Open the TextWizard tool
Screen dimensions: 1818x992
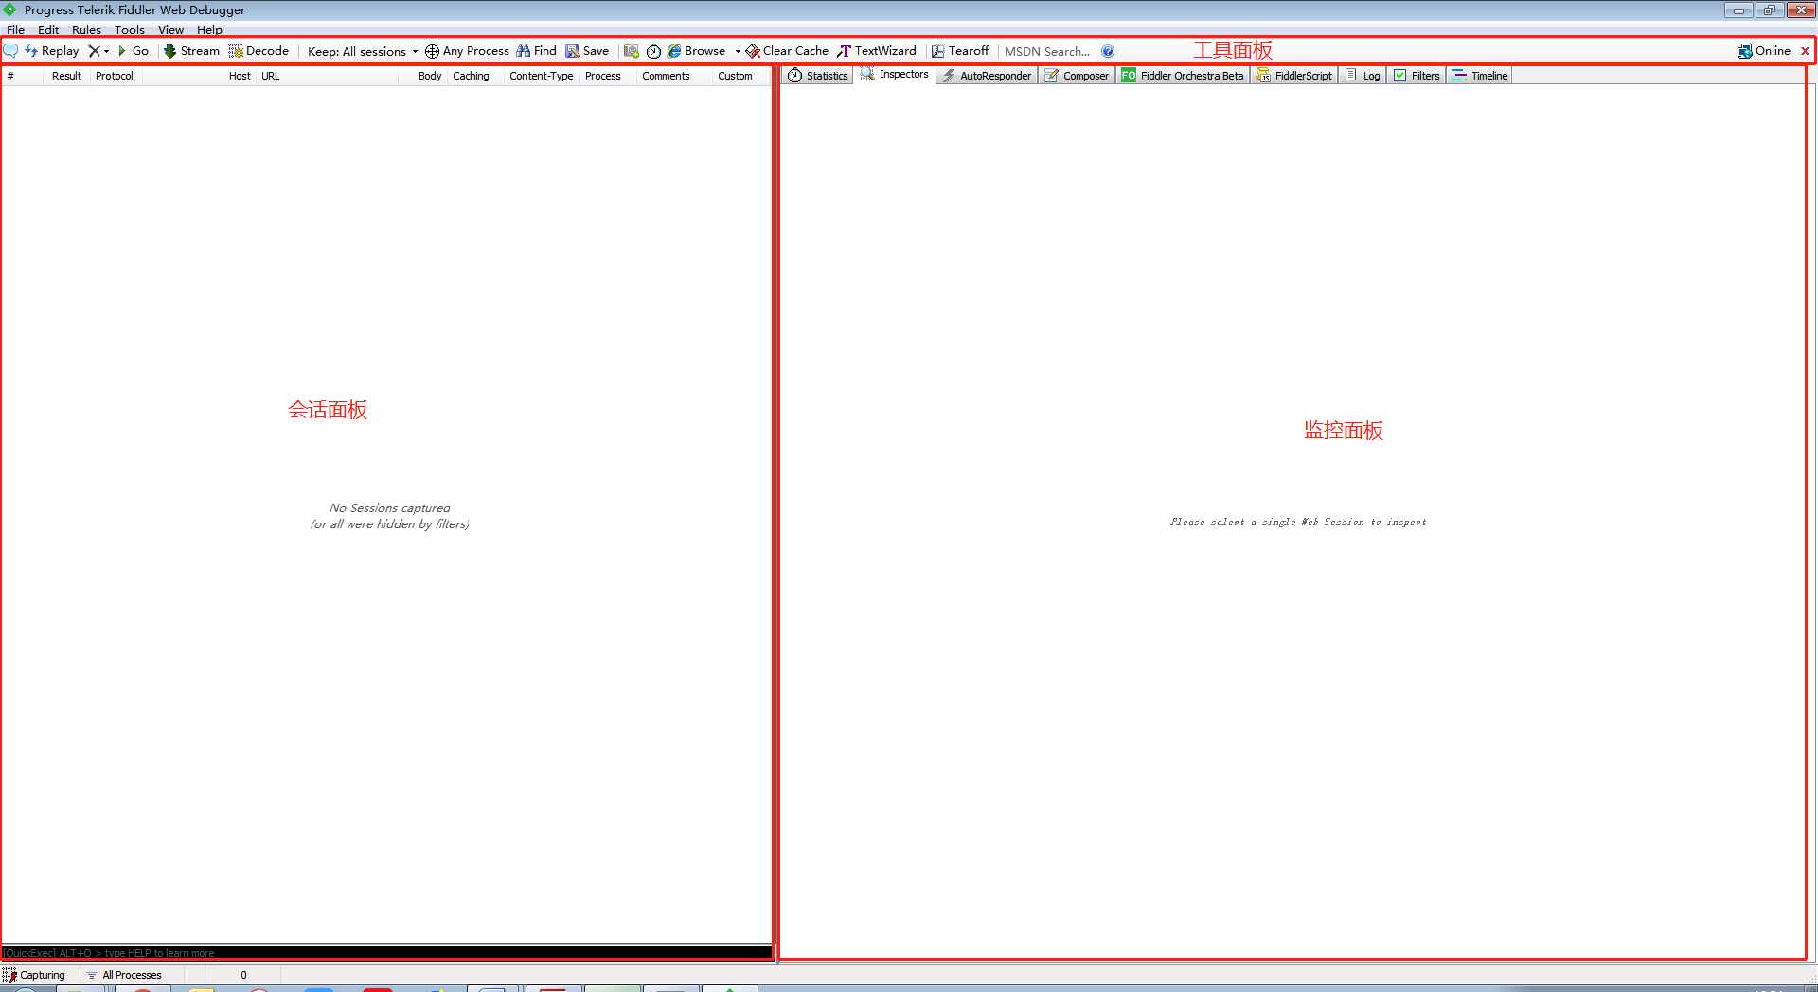point(877,51)
